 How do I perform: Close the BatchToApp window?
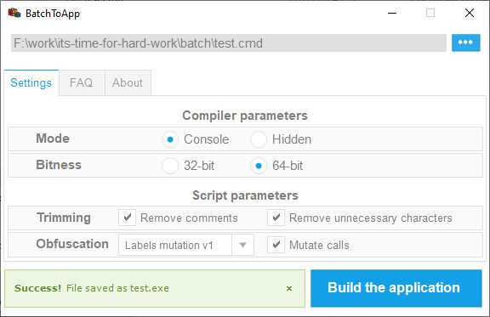coord(469,13)
